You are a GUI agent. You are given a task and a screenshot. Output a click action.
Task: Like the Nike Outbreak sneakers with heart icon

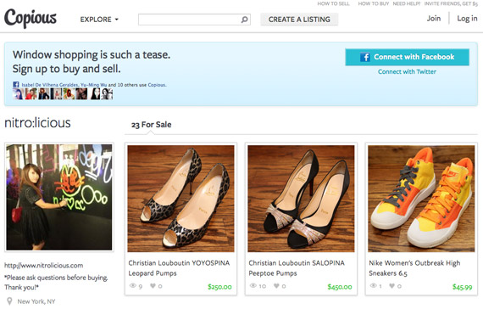[x=391, y=286]
